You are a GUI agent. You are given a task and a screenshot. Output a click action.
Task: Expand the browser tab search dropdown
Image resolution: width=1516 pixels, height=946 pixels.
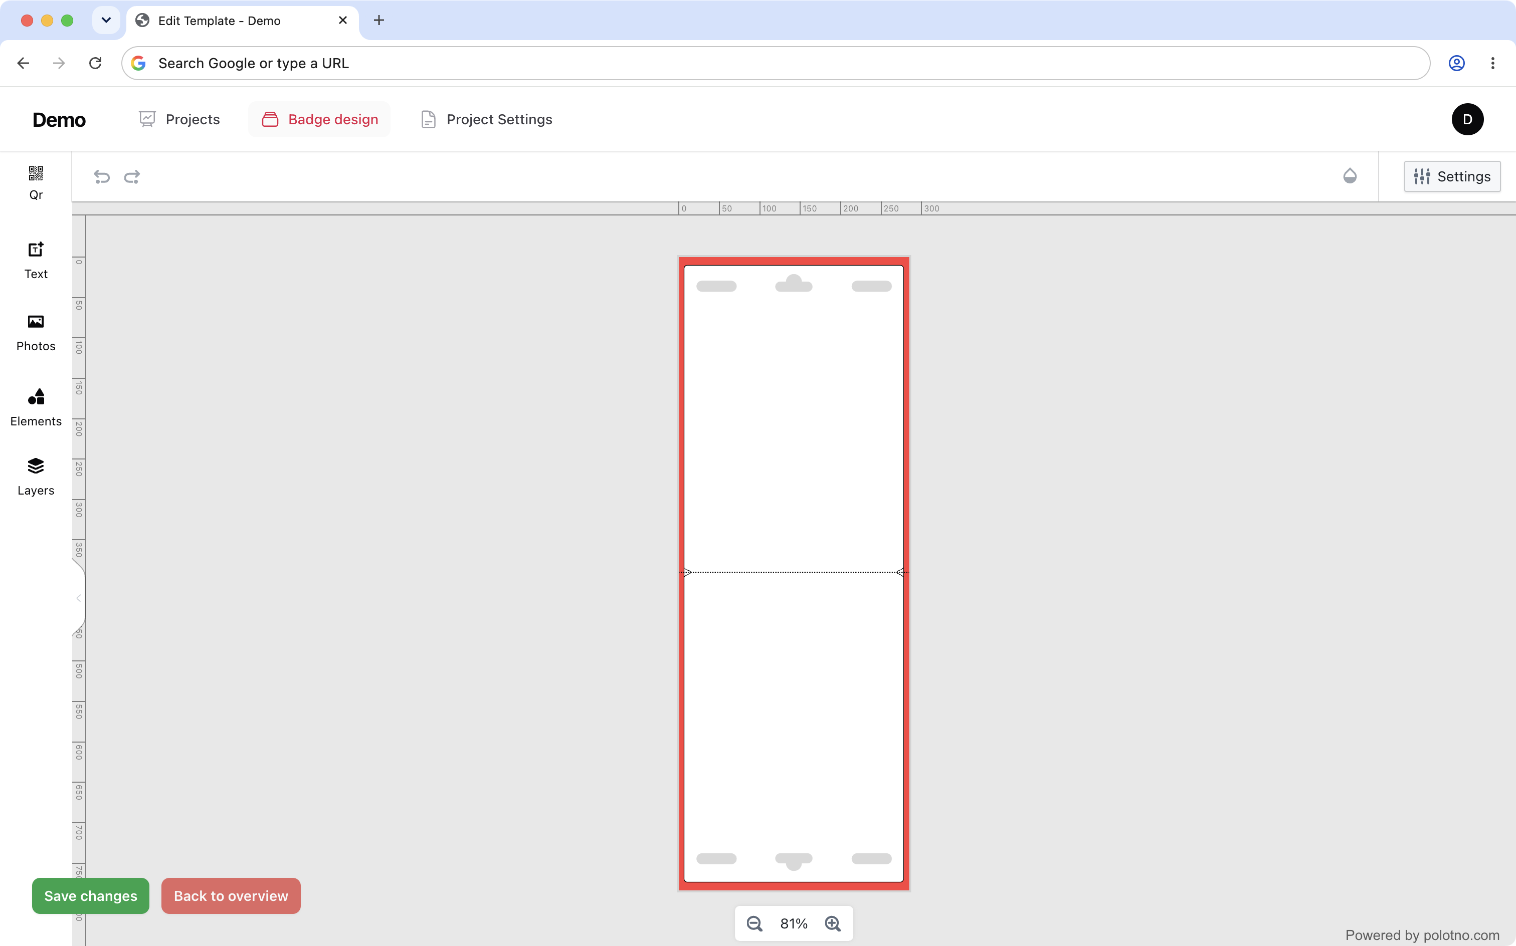point(106,20)
